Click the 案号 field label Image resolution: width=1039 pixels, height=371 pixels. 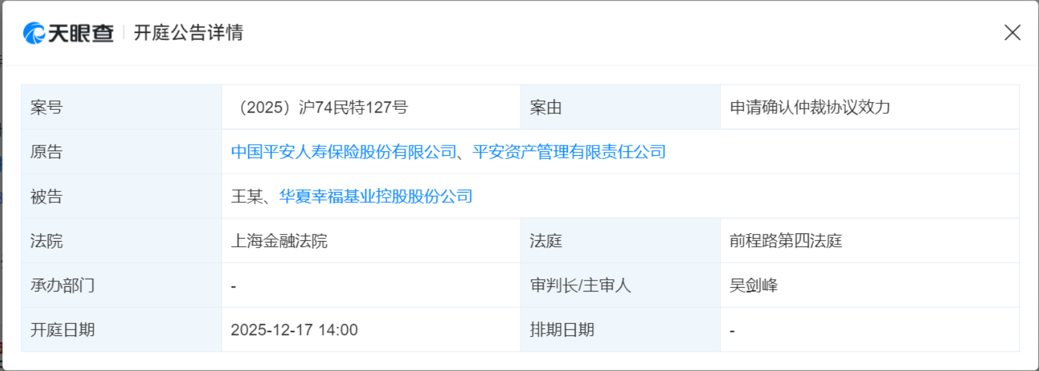coord(47,107)
